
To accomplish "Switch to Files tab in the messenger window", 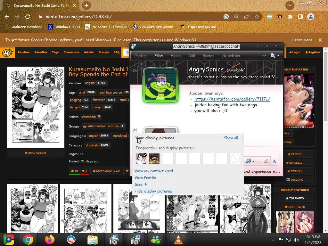I will click(x=159, y=56).
